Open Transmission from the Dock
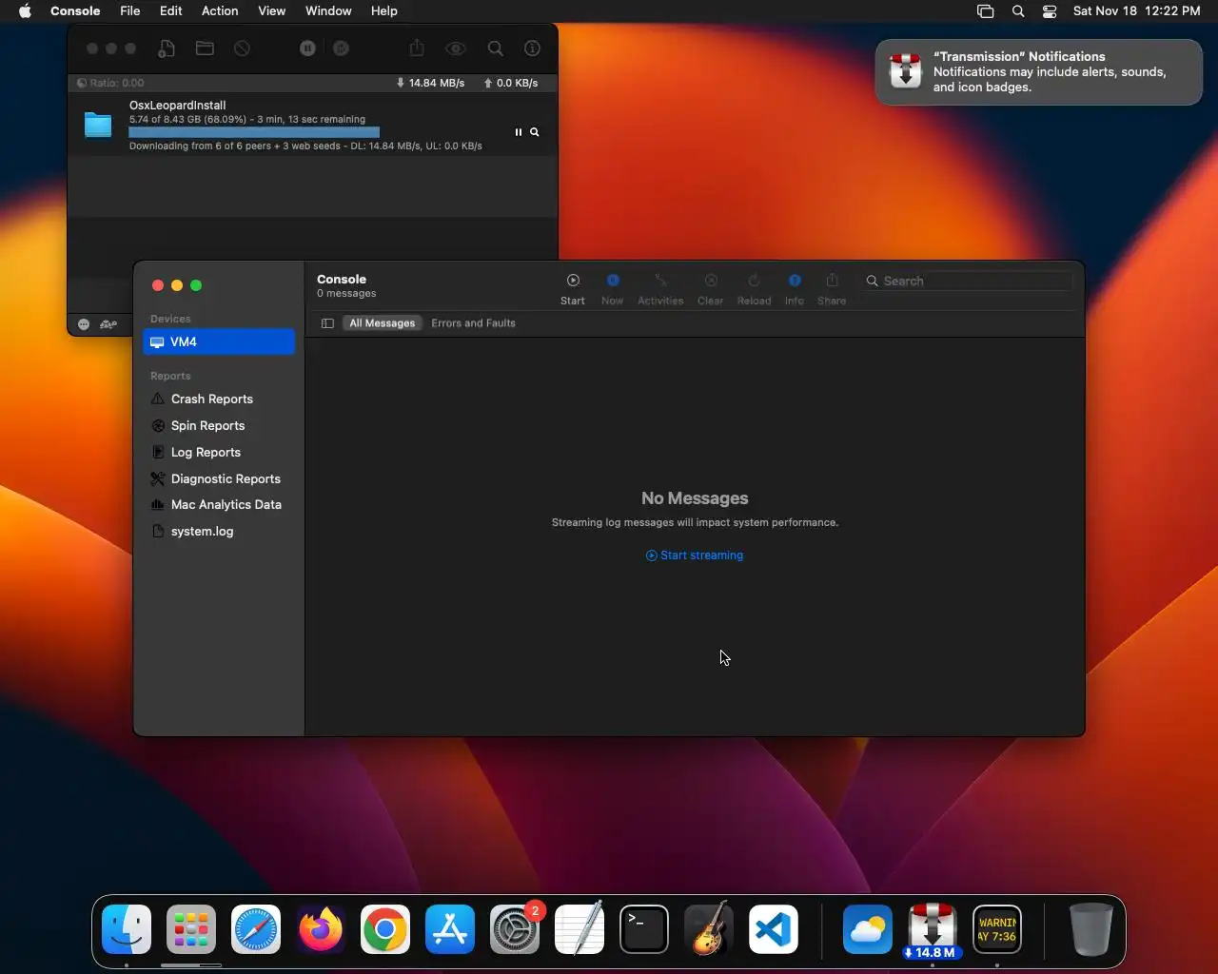This screenshot has height=974, width=1218. tap(933, 929)
